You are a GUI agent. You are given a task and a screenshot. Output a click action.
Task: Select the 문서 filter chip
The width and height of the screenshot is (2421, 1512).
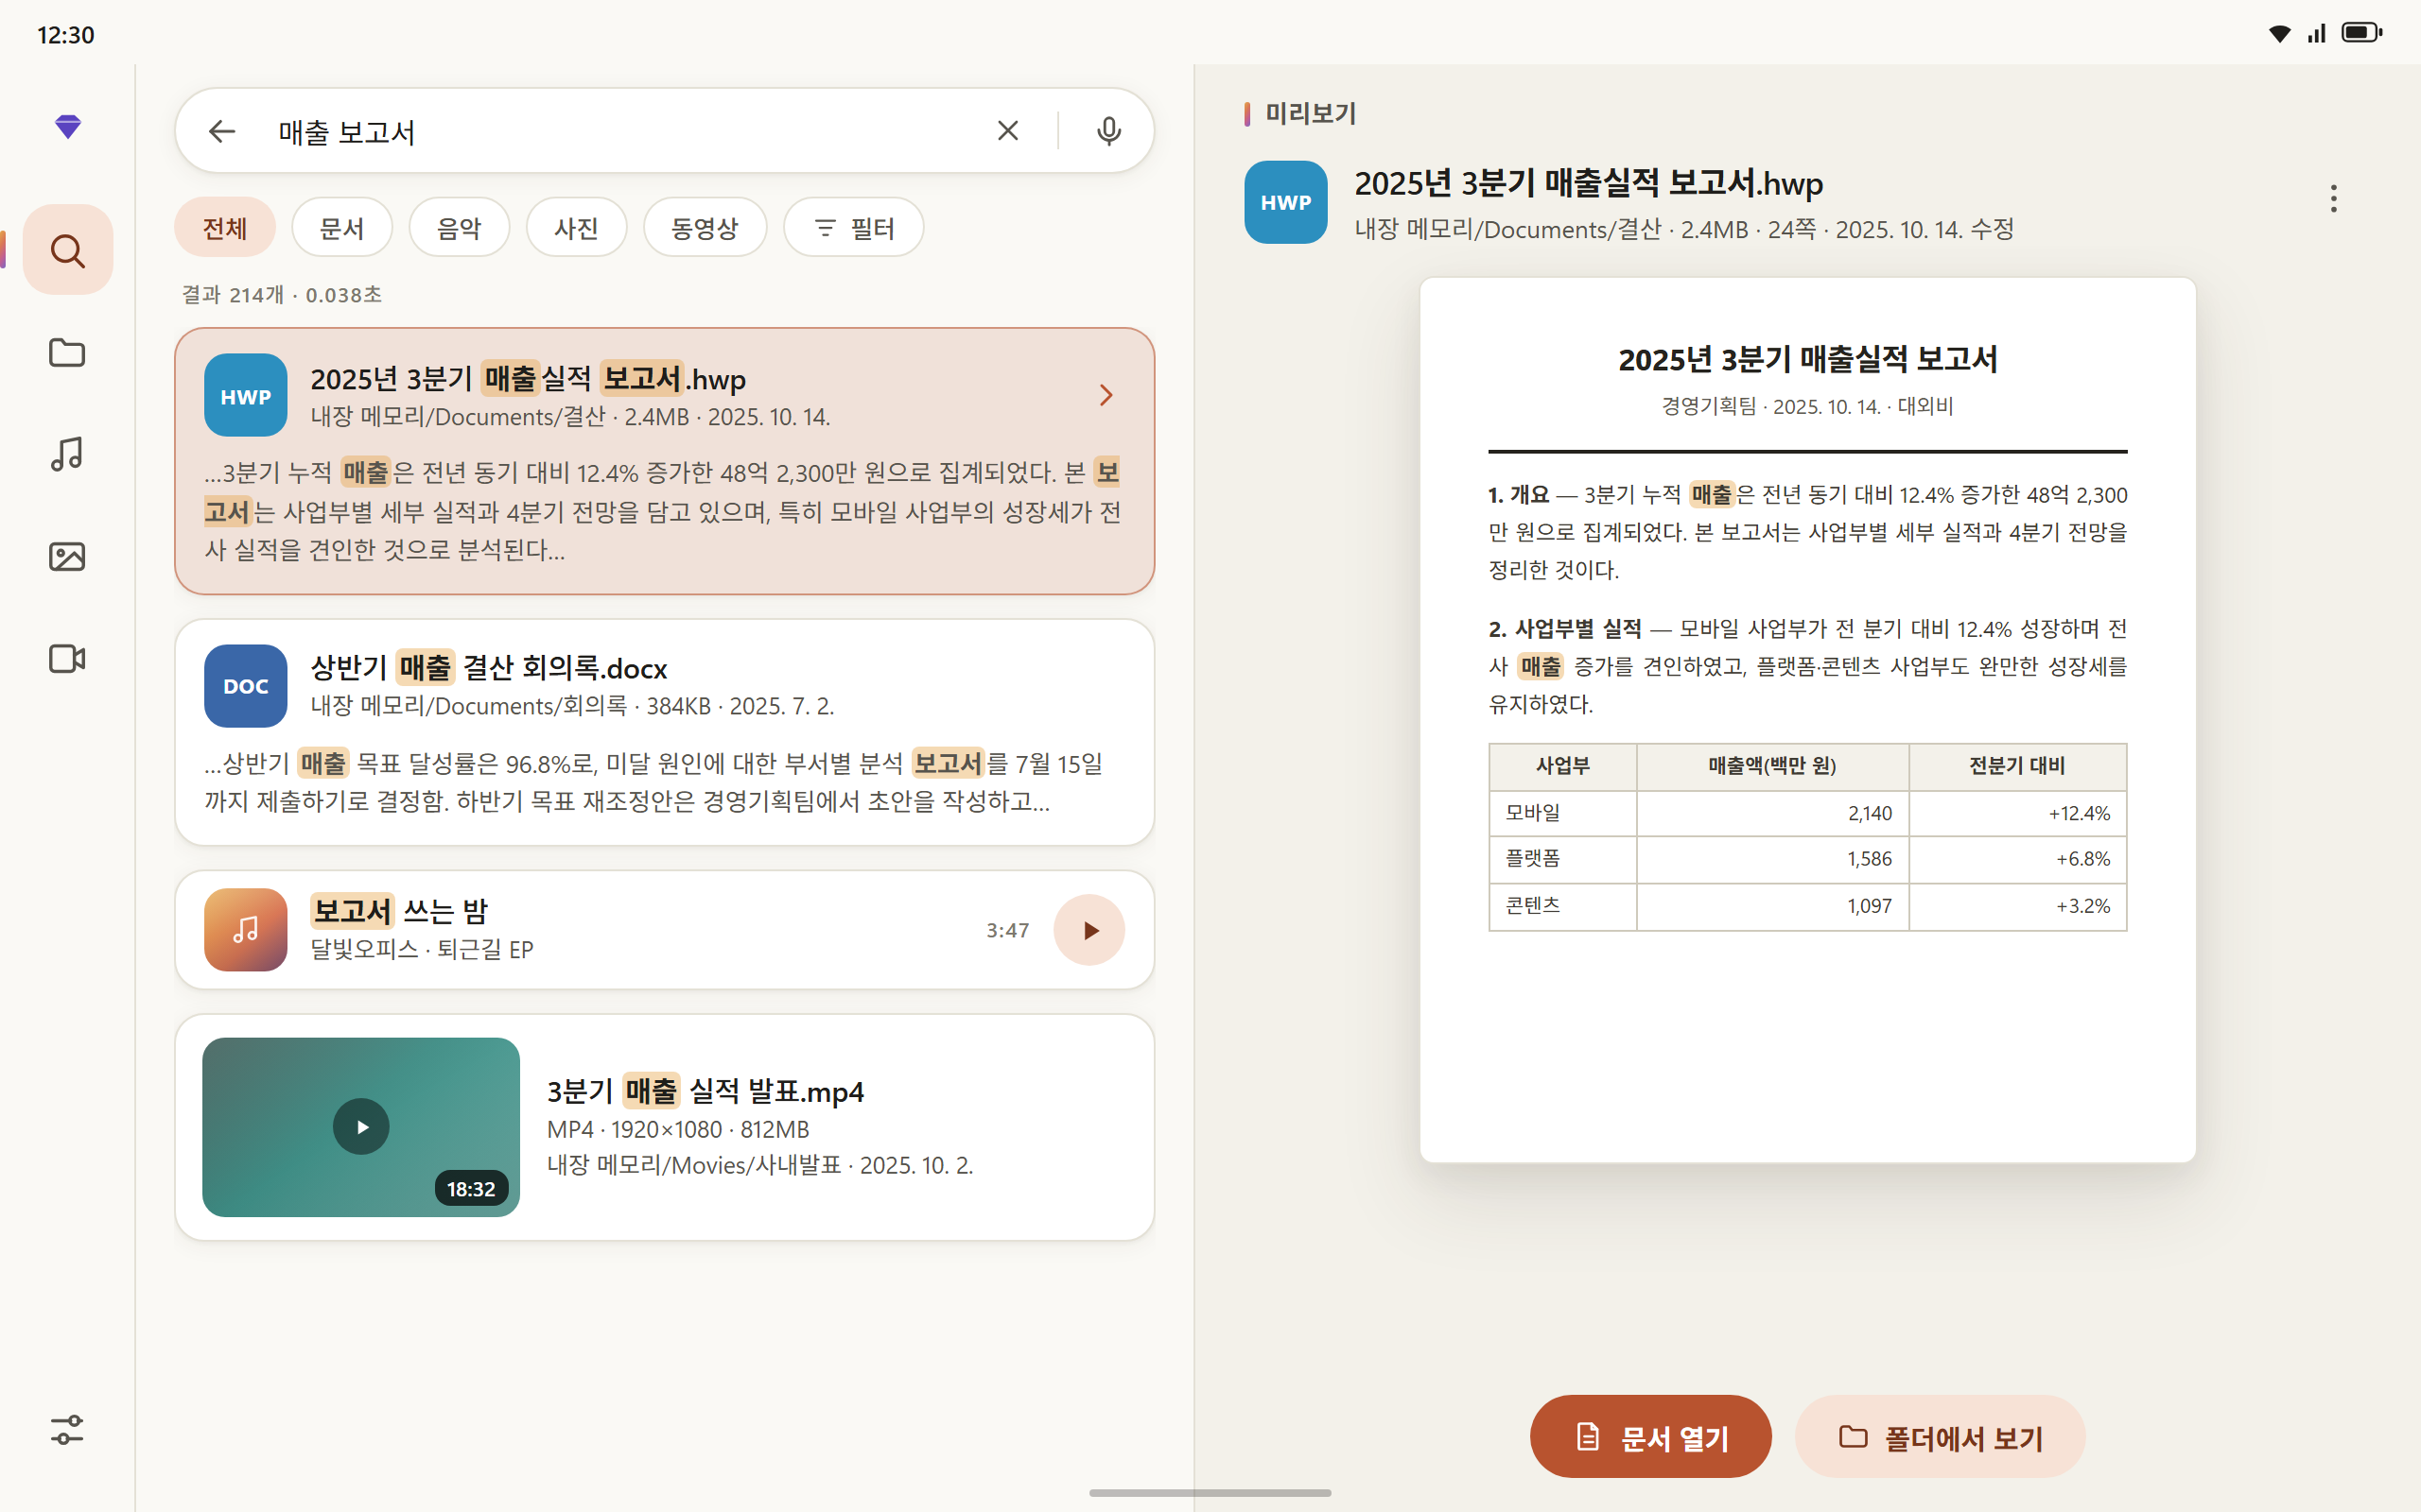(342, 227)
